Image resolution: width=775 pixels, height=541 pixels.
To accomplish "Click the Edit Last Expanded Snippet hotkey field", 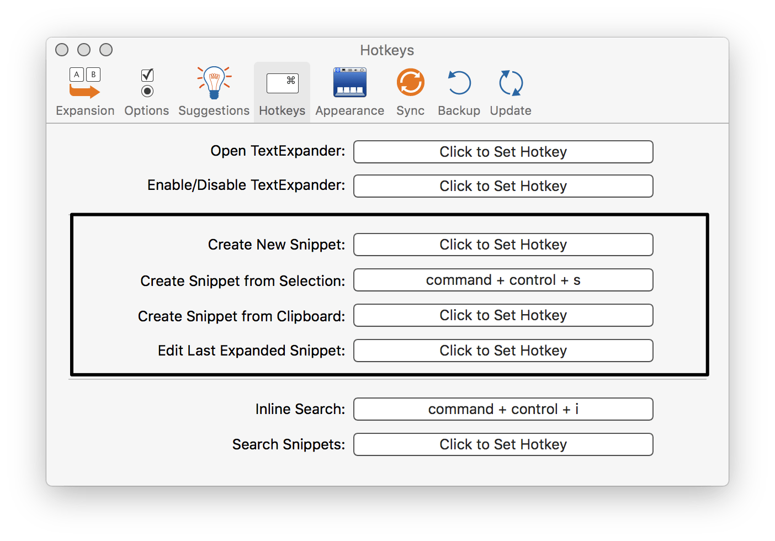I will [503, 351].
